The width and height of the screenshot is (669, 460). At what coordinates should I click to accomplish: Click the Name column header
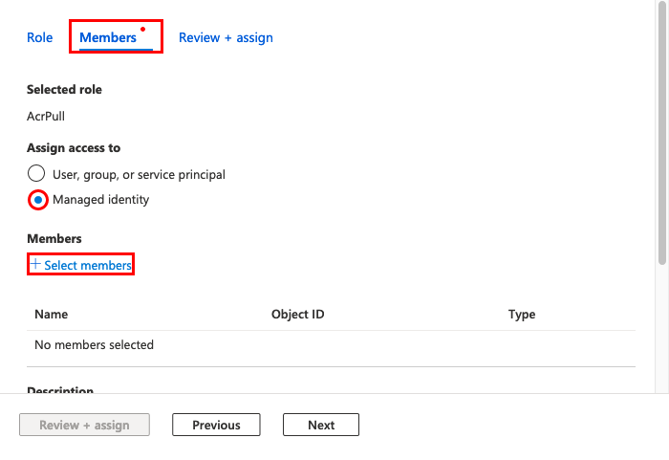click(52, 315)
